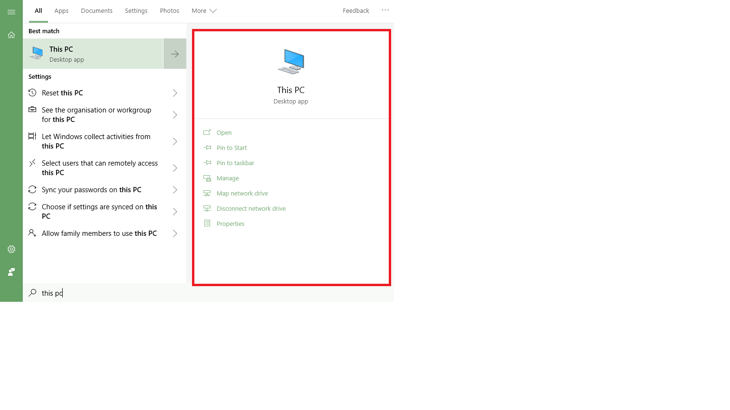The width and height of the screenshot is (730, 410).
Task: Select Map network drive
Action: click(242, 193)
